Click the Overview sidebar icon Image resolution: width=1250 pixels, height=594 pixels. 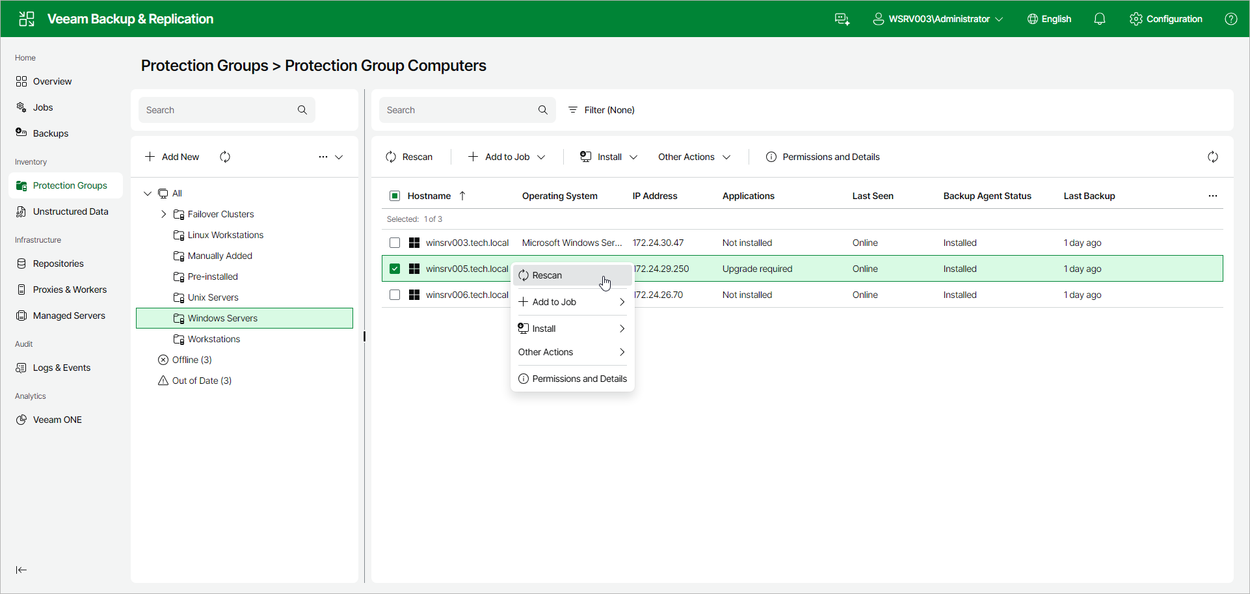pyautogui.click(x=21, y=81)
